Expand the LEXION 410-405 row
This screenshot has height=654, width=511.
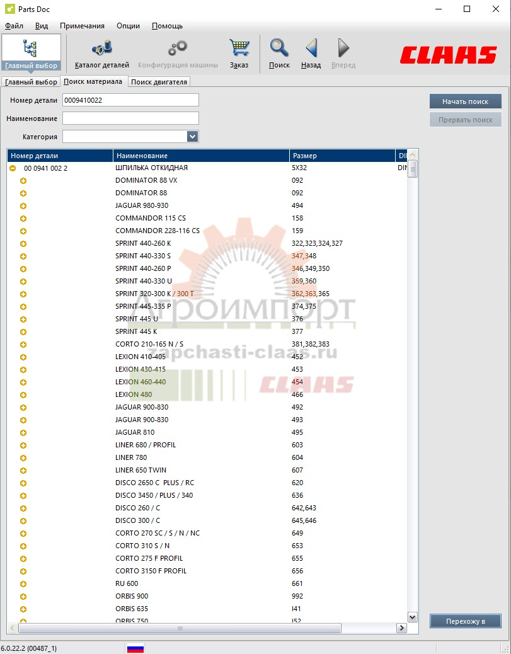(23, 357)
